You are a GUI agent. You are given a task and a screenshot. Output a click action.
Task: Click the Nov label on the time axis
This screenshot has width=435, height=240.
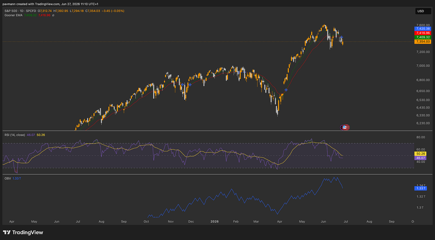pyautogui.click(x=171, y=222)
